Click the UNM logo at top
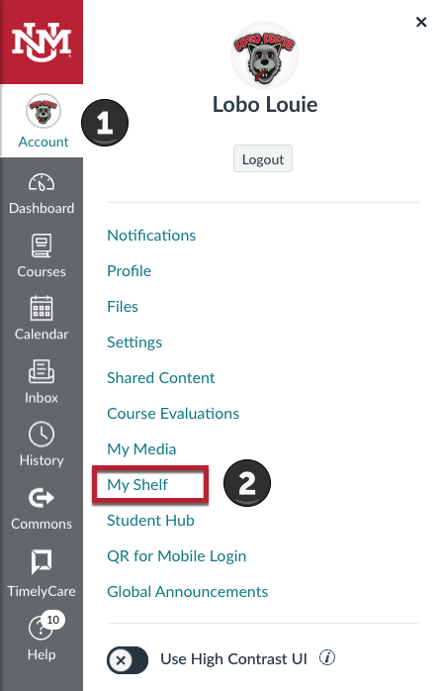 pos(42,42)
